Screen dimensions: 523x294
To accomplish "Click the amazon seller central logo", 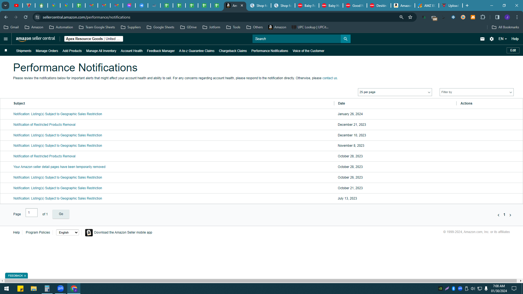I will point(35,39).
